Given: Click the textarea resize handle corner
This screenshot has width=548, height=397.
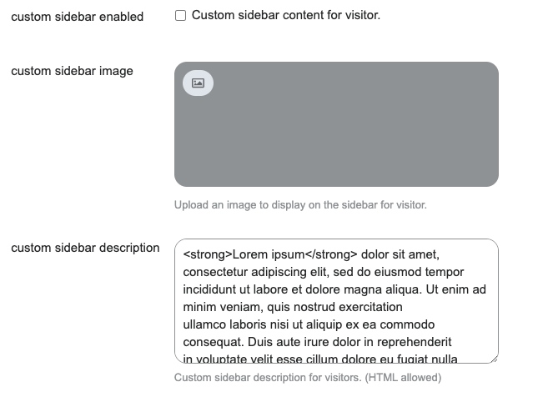Looking at the screenshot, I should click(x=494, y=359).
